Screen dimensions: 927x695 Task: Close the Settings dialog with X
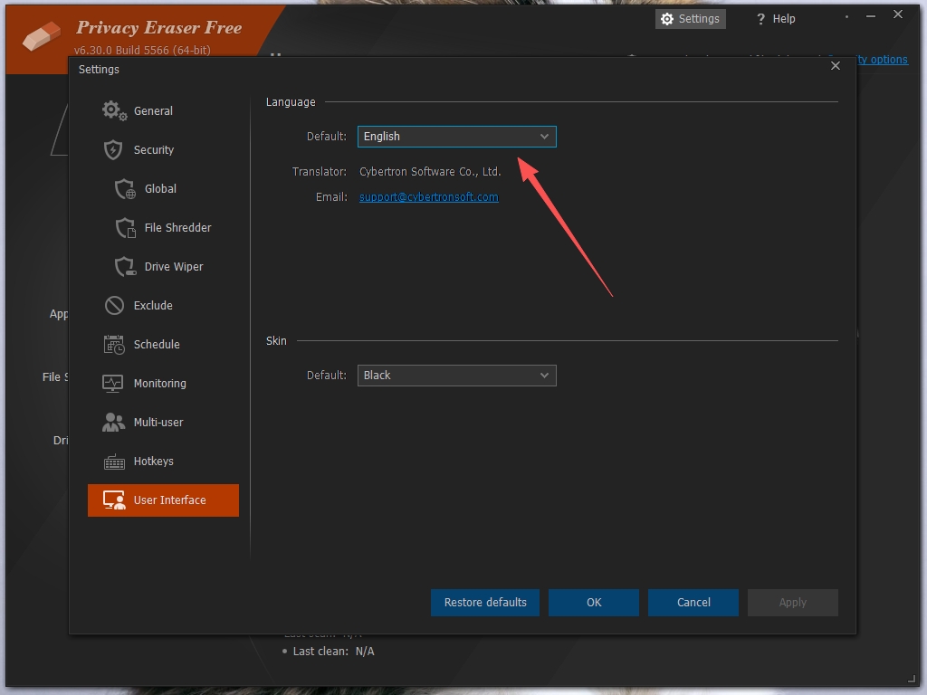[x=836, y=65]
